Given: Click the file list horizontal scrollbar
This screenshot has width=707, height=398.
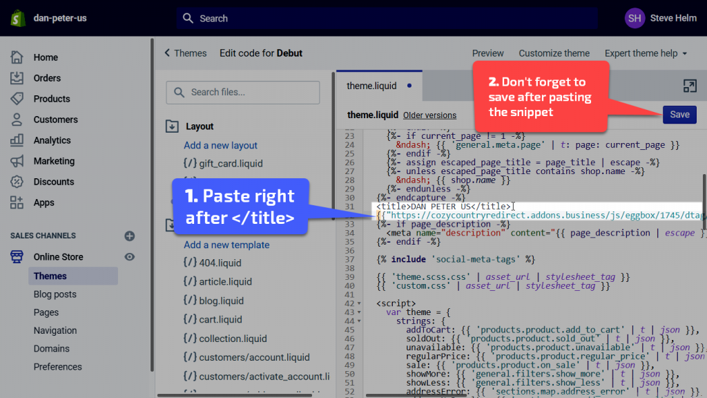Looking at the screenshot, I should [235, 395].
